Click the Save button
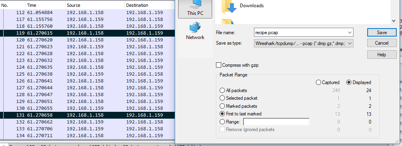Image resolution: width=402 pixels, height=146 pixels. pyautogui.click(x=382, y=33)
